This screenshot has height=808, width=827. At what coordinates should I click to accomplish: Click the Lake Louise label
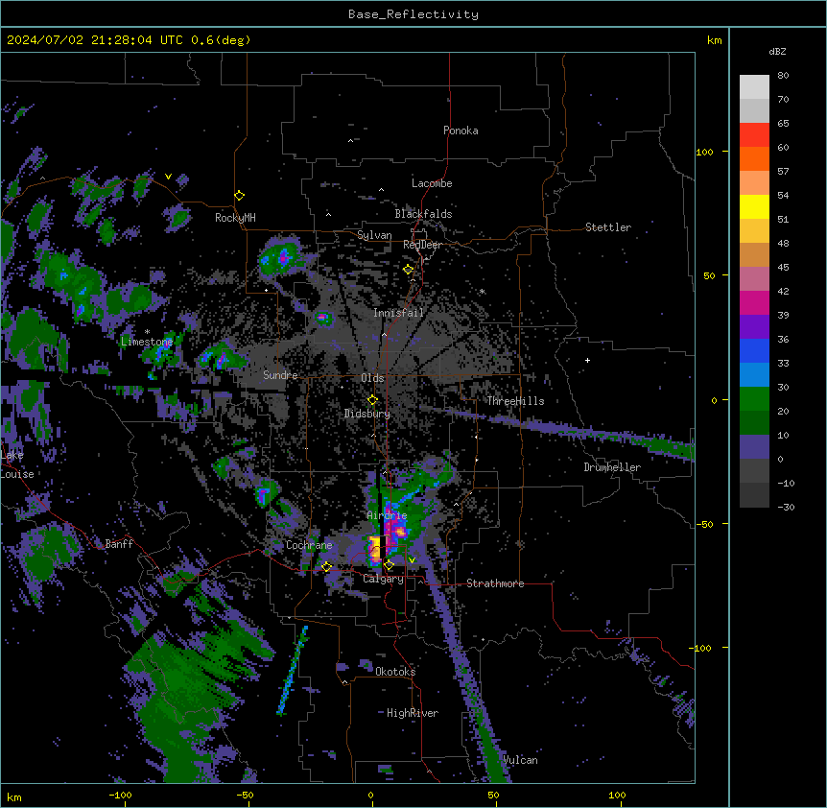[15, 464]
